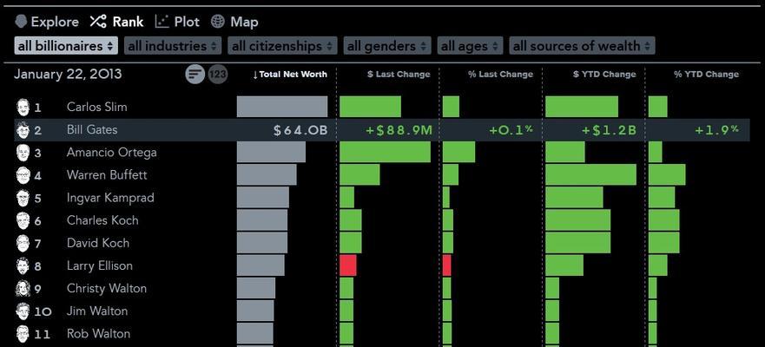The image size is (765, 347).
Task: Select the Amancio Ortega name
Action: pos(112,153)
